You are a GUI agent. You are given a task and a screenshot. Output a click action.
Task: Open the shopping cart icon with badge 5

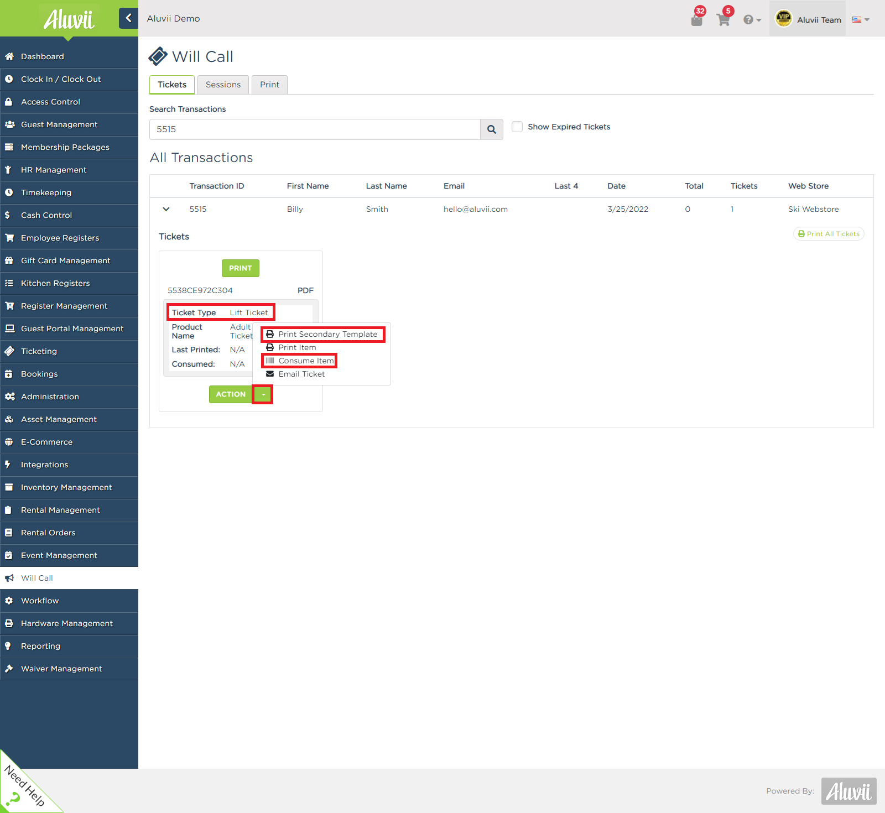723,20
